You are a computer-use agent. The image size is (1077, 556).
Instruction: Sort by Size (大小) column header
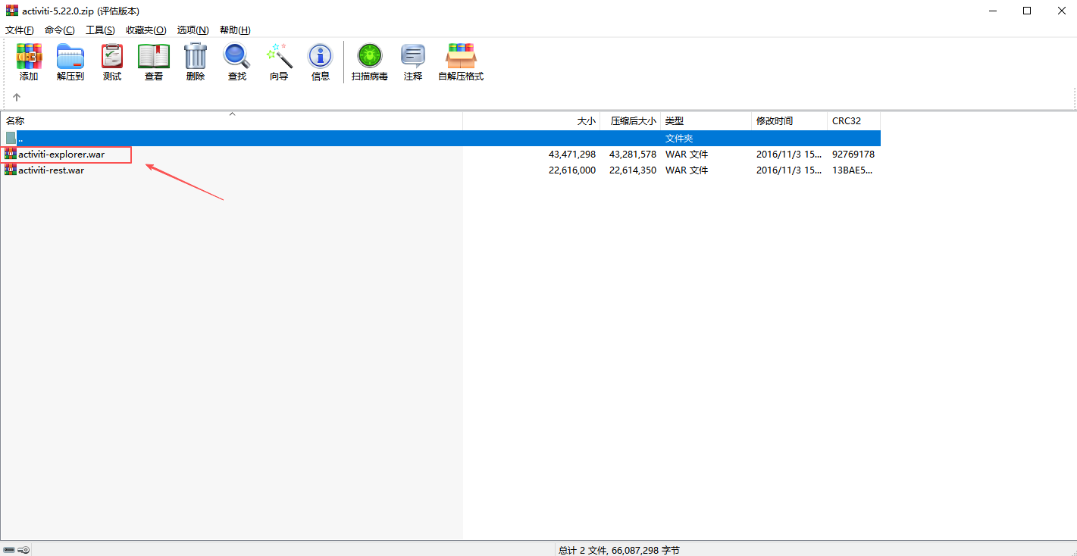pyautogui.click(x=586, y=121)
